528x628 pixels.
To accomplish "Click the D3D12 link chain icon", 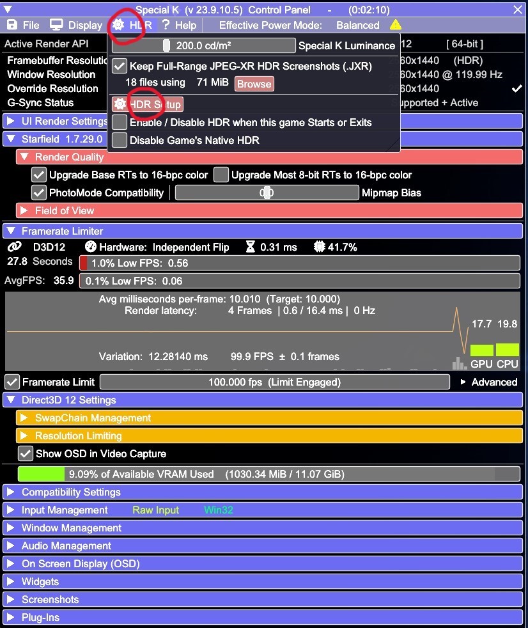I will click(x=15, y=247).
